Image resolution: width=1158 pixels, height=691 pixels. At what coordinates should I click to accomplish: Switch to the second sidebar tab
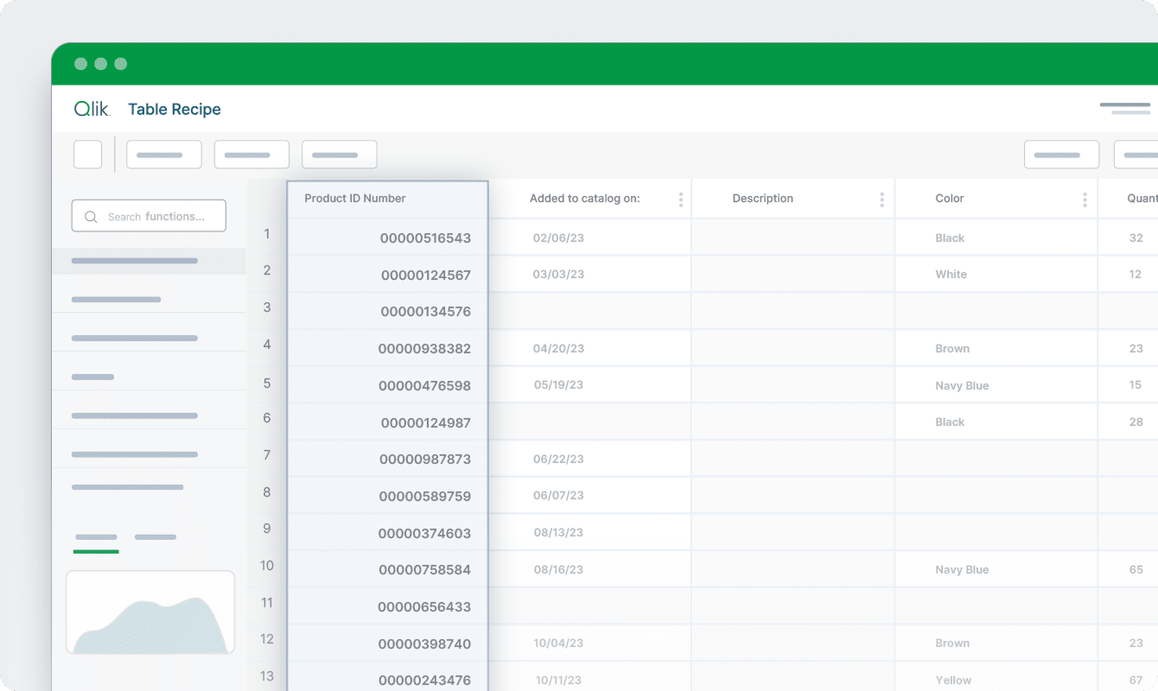coord(156,537)
